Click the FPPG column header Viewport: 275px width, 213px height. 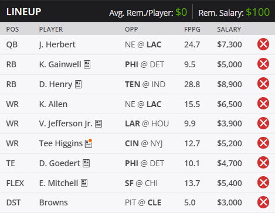[x=192, y=29]
